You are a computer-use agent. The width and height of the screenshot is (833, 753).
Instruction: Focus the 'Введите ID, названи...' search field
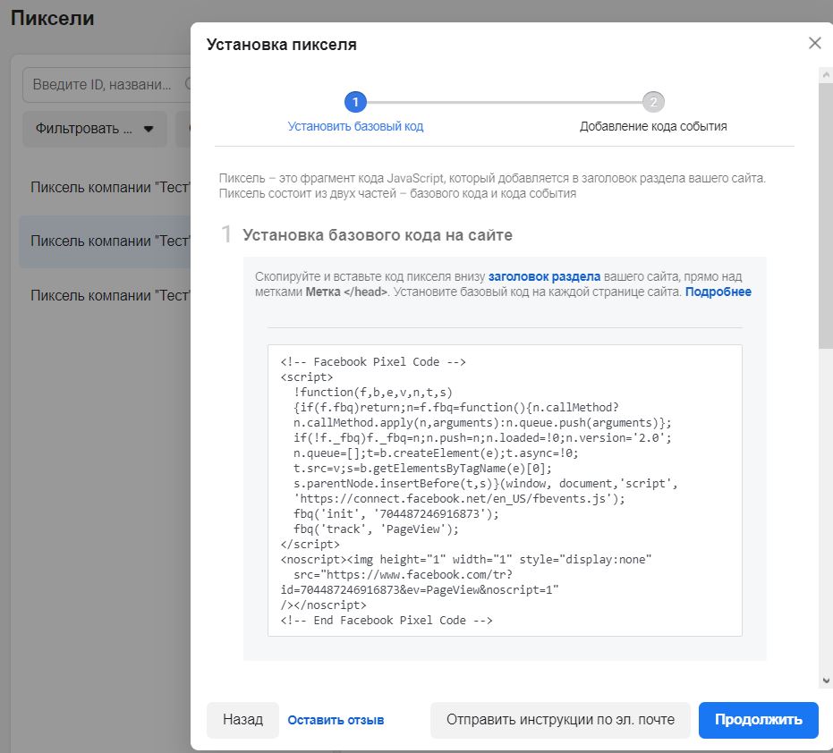pyautogui.click(x=106, y=84)
